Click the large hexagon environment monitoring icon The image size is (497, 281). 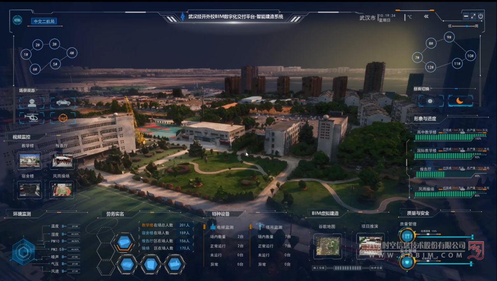[23, 250]
